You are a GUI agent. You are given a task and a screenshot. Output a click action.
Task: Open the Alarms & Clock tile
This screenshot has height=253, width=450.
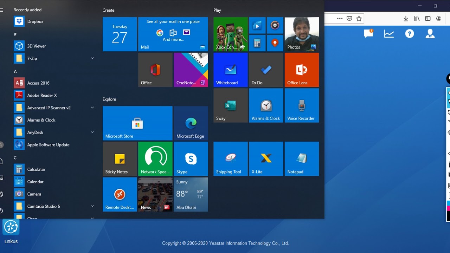pyautogui.click(x=266, y=105)
